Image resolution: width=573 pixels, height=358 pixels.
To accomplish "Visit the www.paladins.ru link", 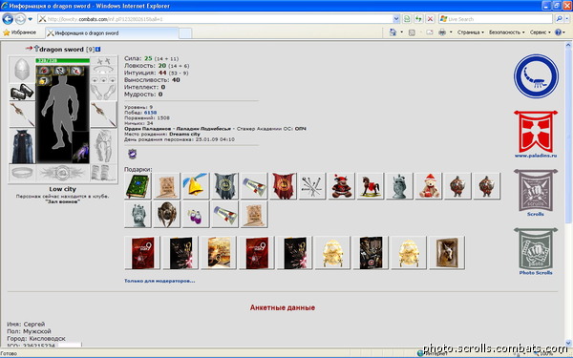I will (x=536, y=156).
